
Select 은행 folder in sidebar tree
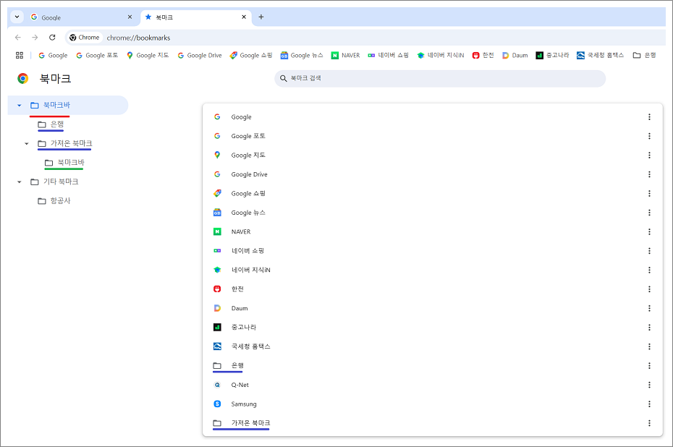[x=51, y=124]
